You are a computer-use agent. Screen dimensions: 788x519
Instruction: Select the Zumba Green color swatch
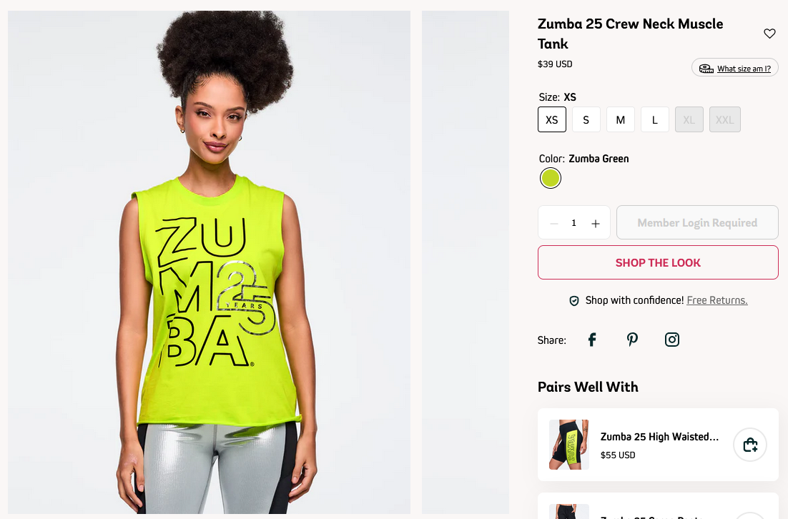tap(551, 178)
